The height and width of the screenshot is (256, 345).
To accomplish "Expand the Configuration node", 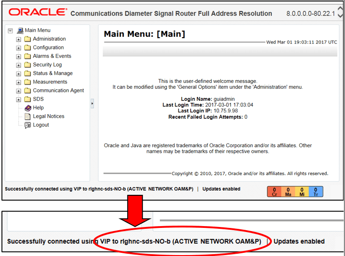I will coord(19,48).
